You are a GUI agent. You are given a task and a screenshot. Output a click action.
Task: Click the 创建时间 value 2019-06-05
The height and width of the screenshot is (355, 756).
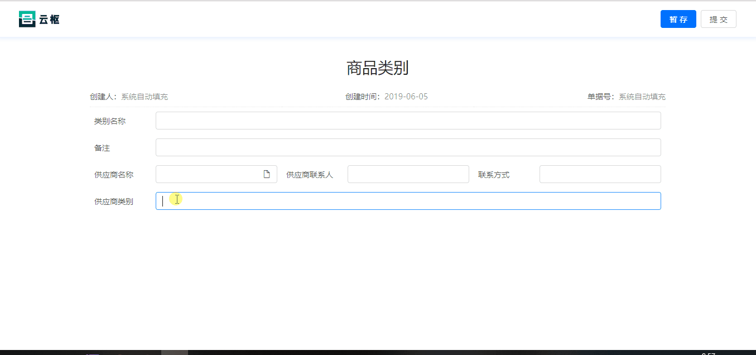(406, 97)
